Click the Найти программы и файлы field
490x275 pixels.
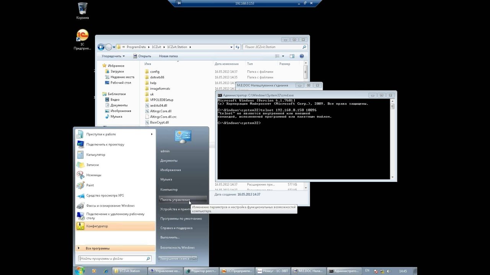point(115,259)
